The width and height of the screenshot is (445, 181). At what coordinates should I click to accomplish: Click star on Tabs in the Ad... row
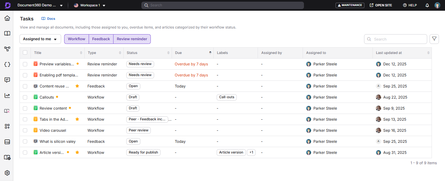coord(77,119)
